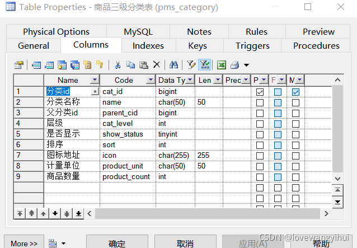Move row down one page
Image resolution: width=357 pixels, height=248 pixels.
[x=67, y=214]
